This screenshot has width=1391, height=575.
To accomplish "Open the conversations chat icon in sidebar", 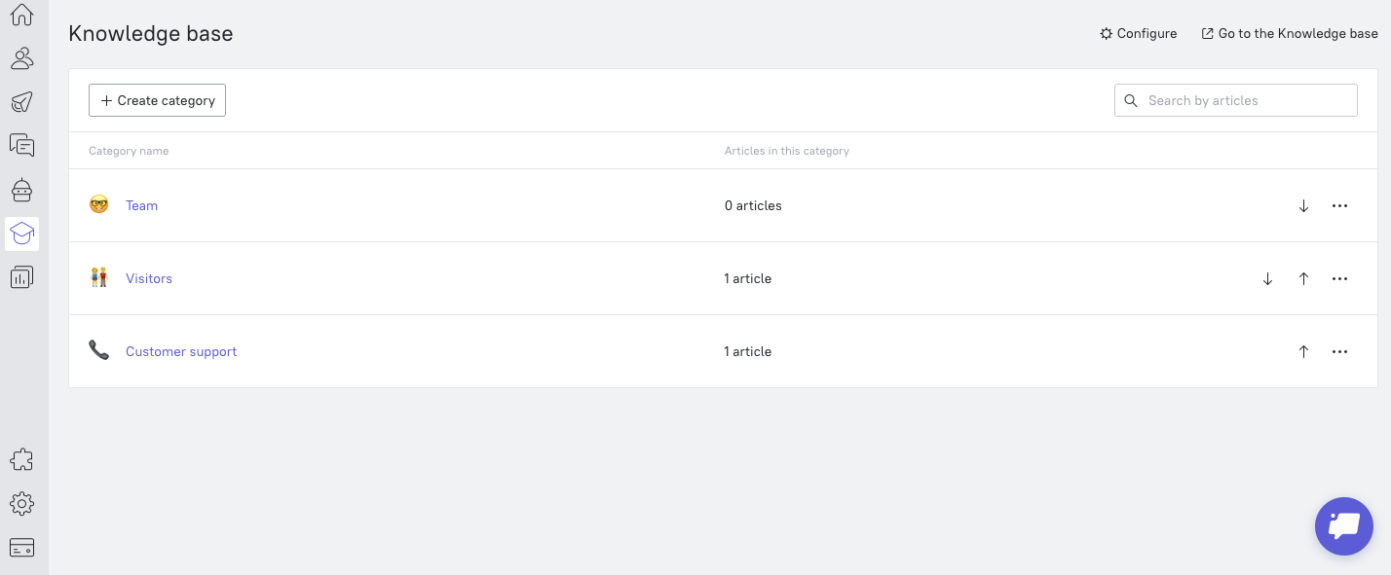I will click(21, 146).
